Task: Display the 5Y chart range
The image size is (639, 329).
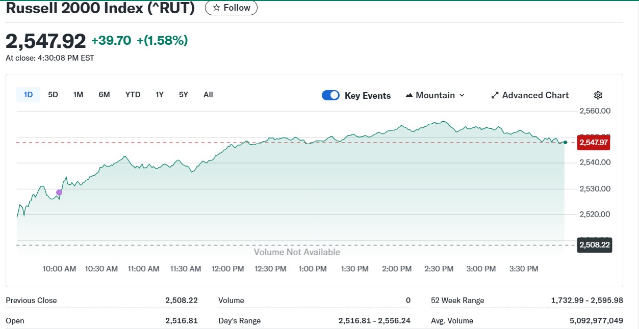Action: tap(184, 95)
